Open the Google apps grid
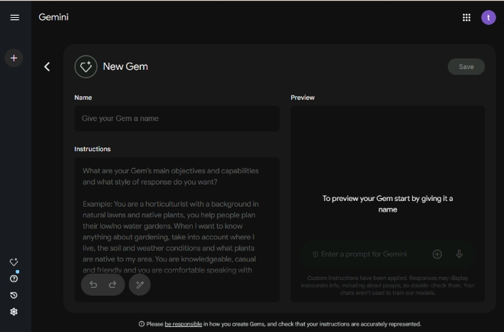The image size is (504, 332). (466, 17)
